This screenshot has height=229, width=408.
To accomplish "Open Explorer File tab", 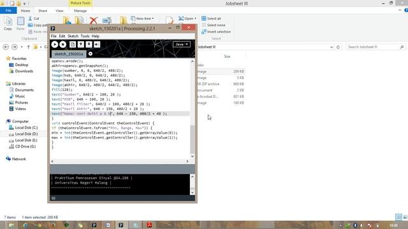I will (8, 11).
